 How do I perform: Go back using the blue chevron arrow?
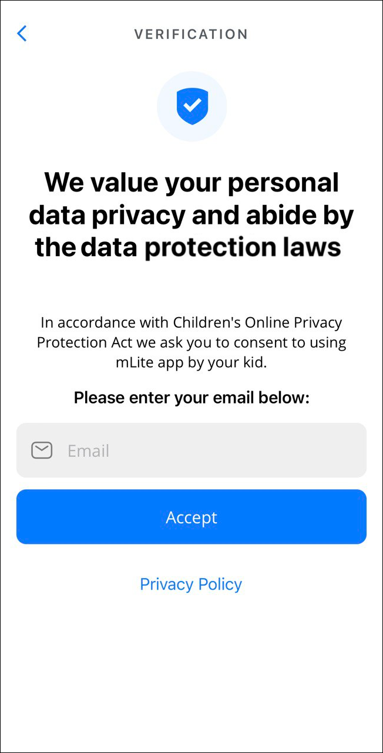22,33
